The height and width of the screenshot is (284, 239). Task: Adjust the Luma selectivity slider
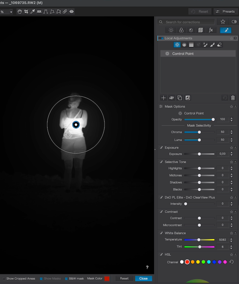click(x=199, y=140)
